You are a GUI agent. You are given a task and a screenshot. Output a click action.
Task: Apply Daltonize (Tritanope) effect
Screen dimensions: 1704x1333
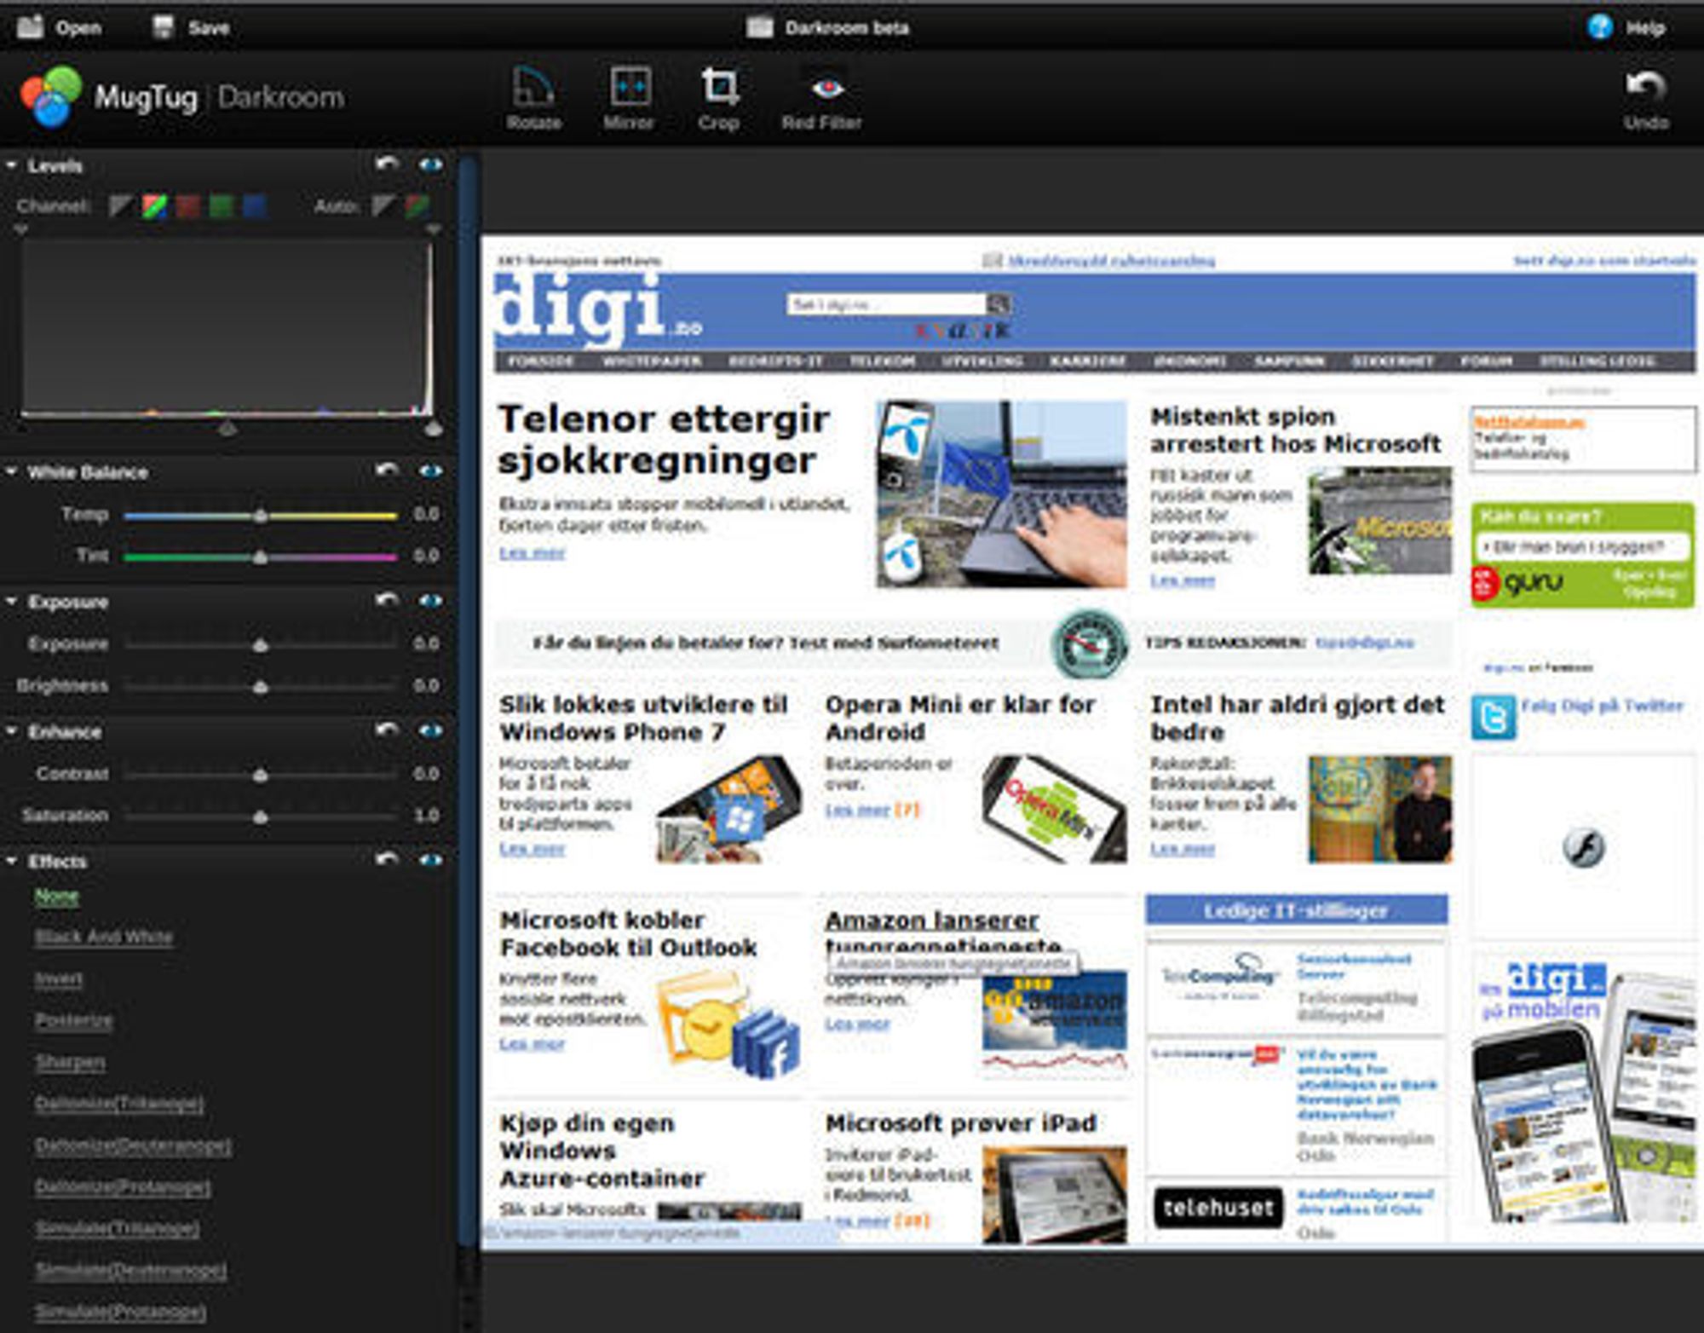point(119,1103)
